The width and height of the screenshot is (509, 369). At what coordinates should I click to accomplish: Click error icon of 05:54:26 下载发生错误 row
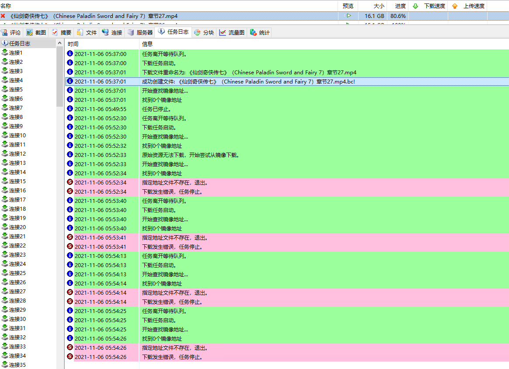(70, 356)
